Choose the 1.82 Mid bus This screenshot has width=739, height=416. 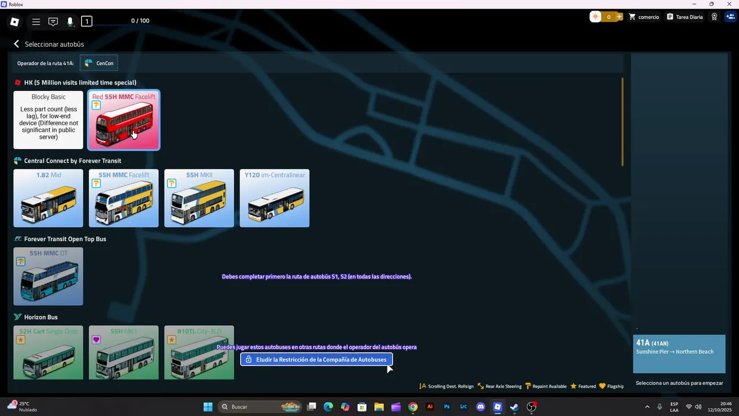click(x=48, y=198)
